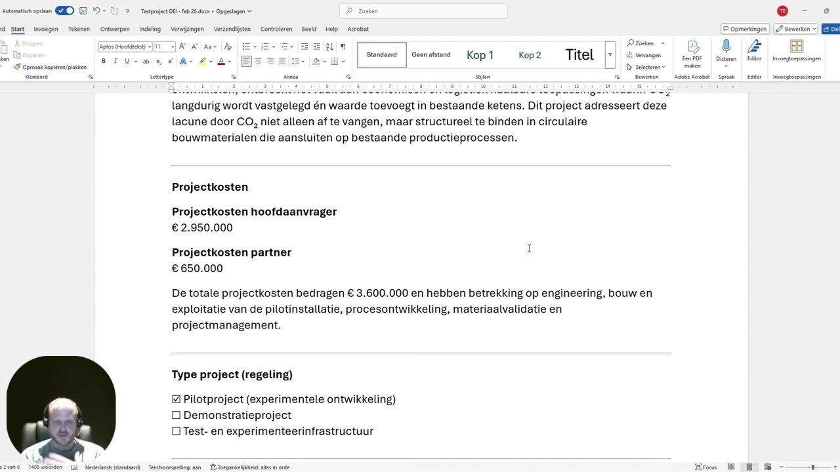Clear all formatting from the selection
This screenshot has width=840, height=472.
[x=228, y=47]
